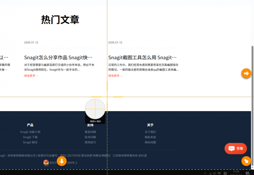
Task: Click the 热门文章 section heading
Action: (x=60, y=19)
